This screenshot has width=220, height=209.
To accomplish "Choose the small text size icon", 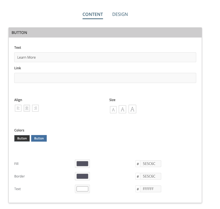I will point(113,110).
